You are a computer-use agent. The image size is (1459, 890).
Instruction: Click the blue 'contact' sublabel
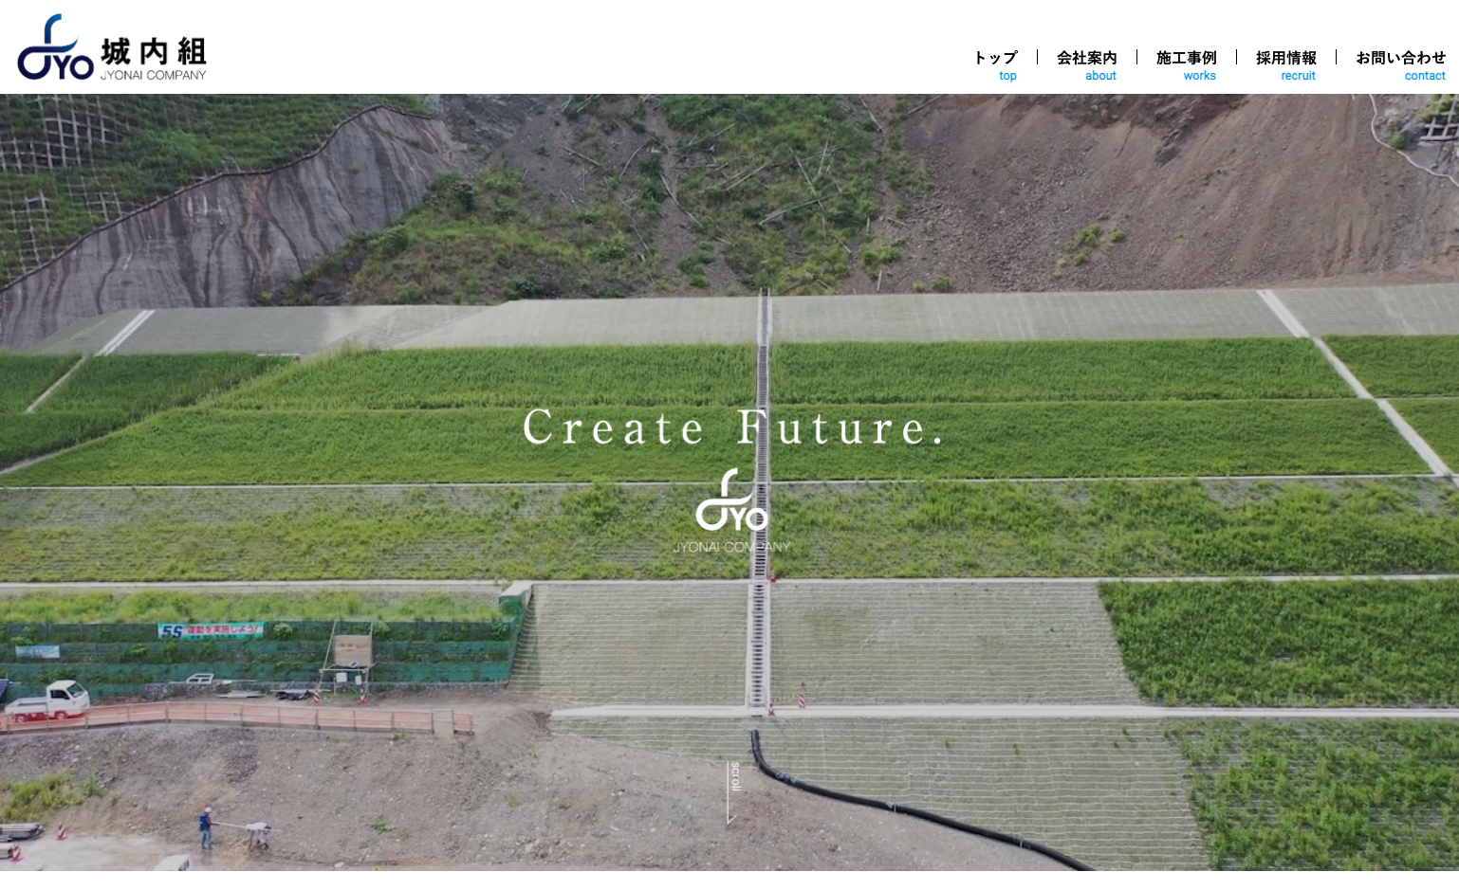click(x=1425, y=76)
